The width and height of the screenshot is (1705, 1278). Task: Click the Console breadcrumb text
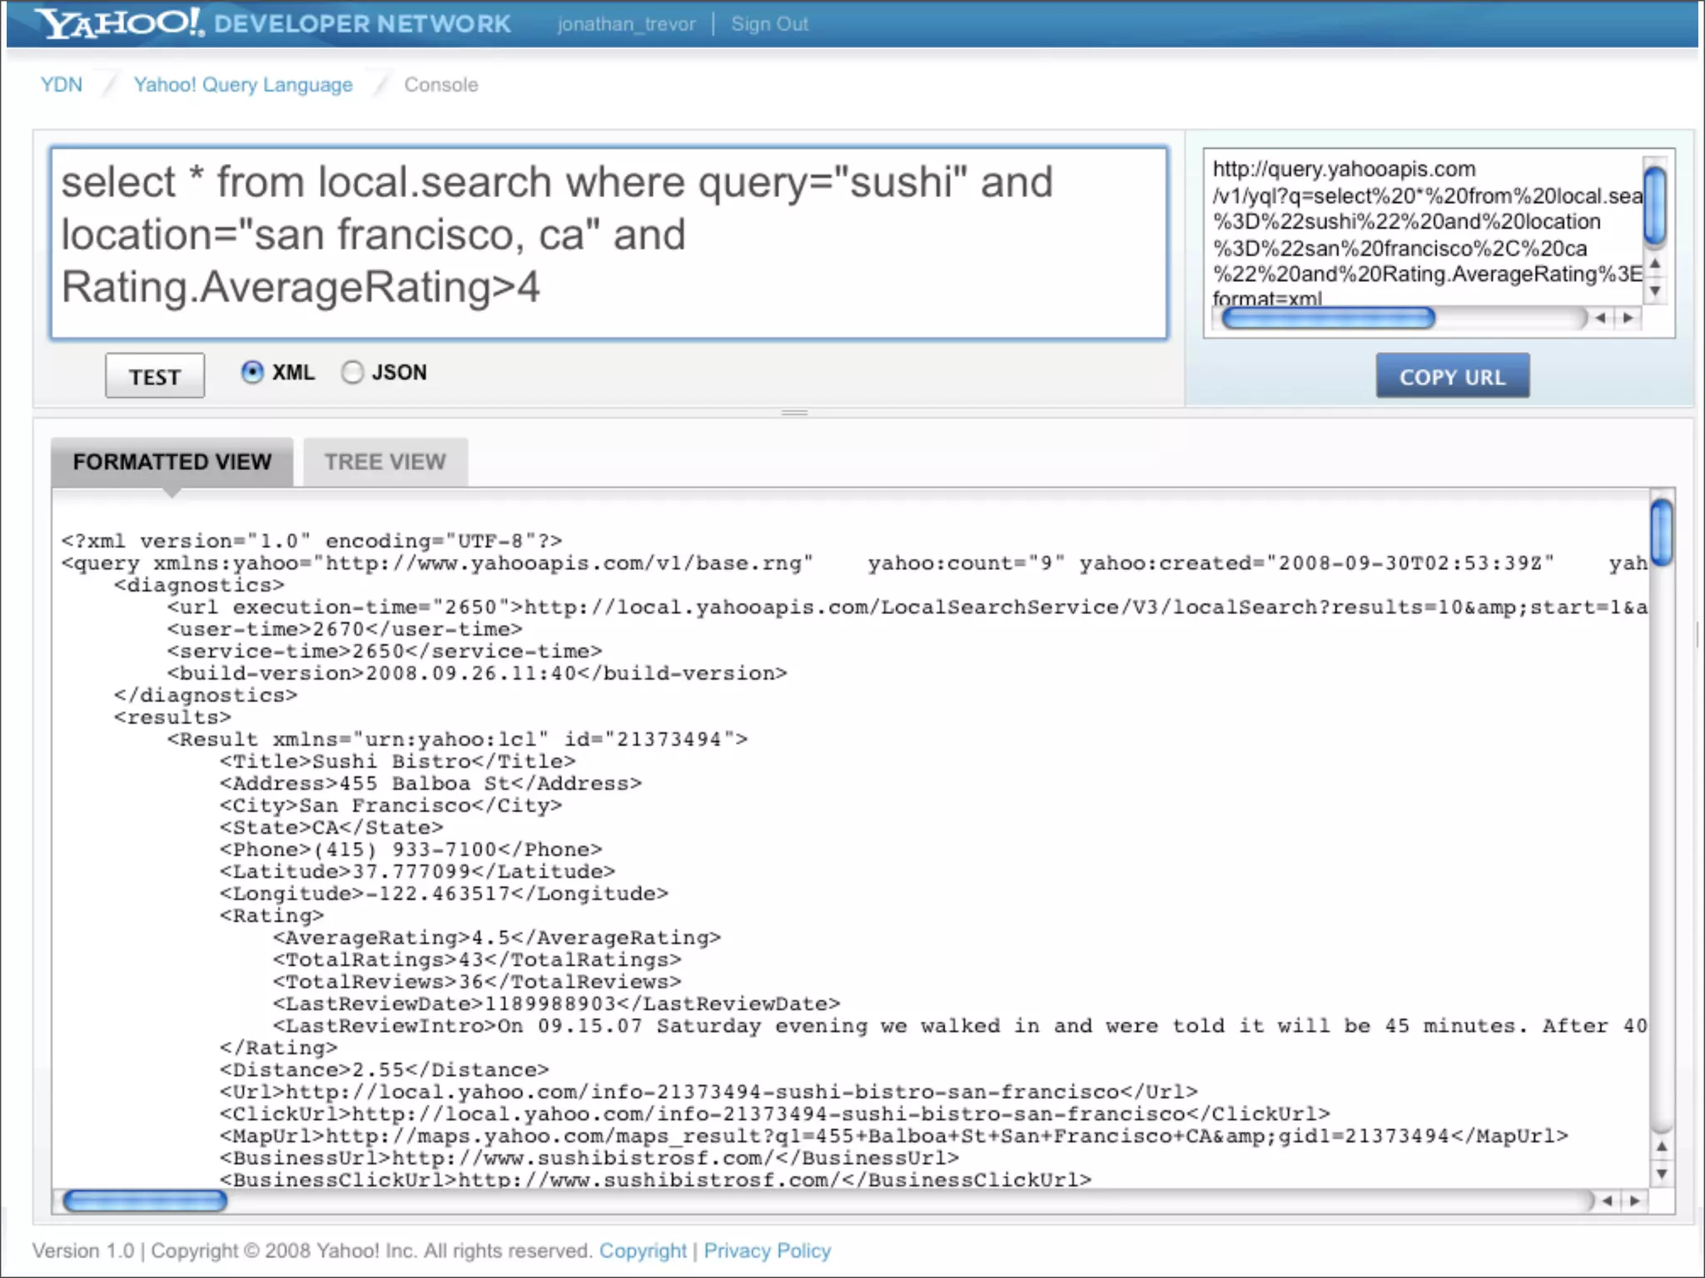(x=441, y=85)
